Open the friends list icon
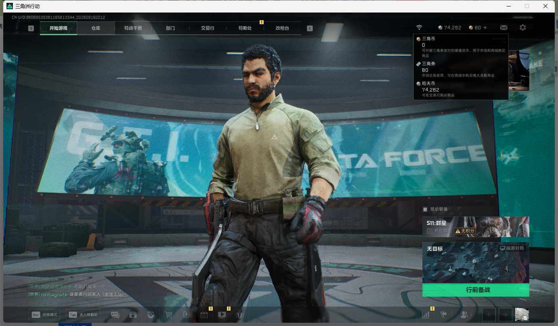This screenshot has height=326, width=558. (466, 314)
